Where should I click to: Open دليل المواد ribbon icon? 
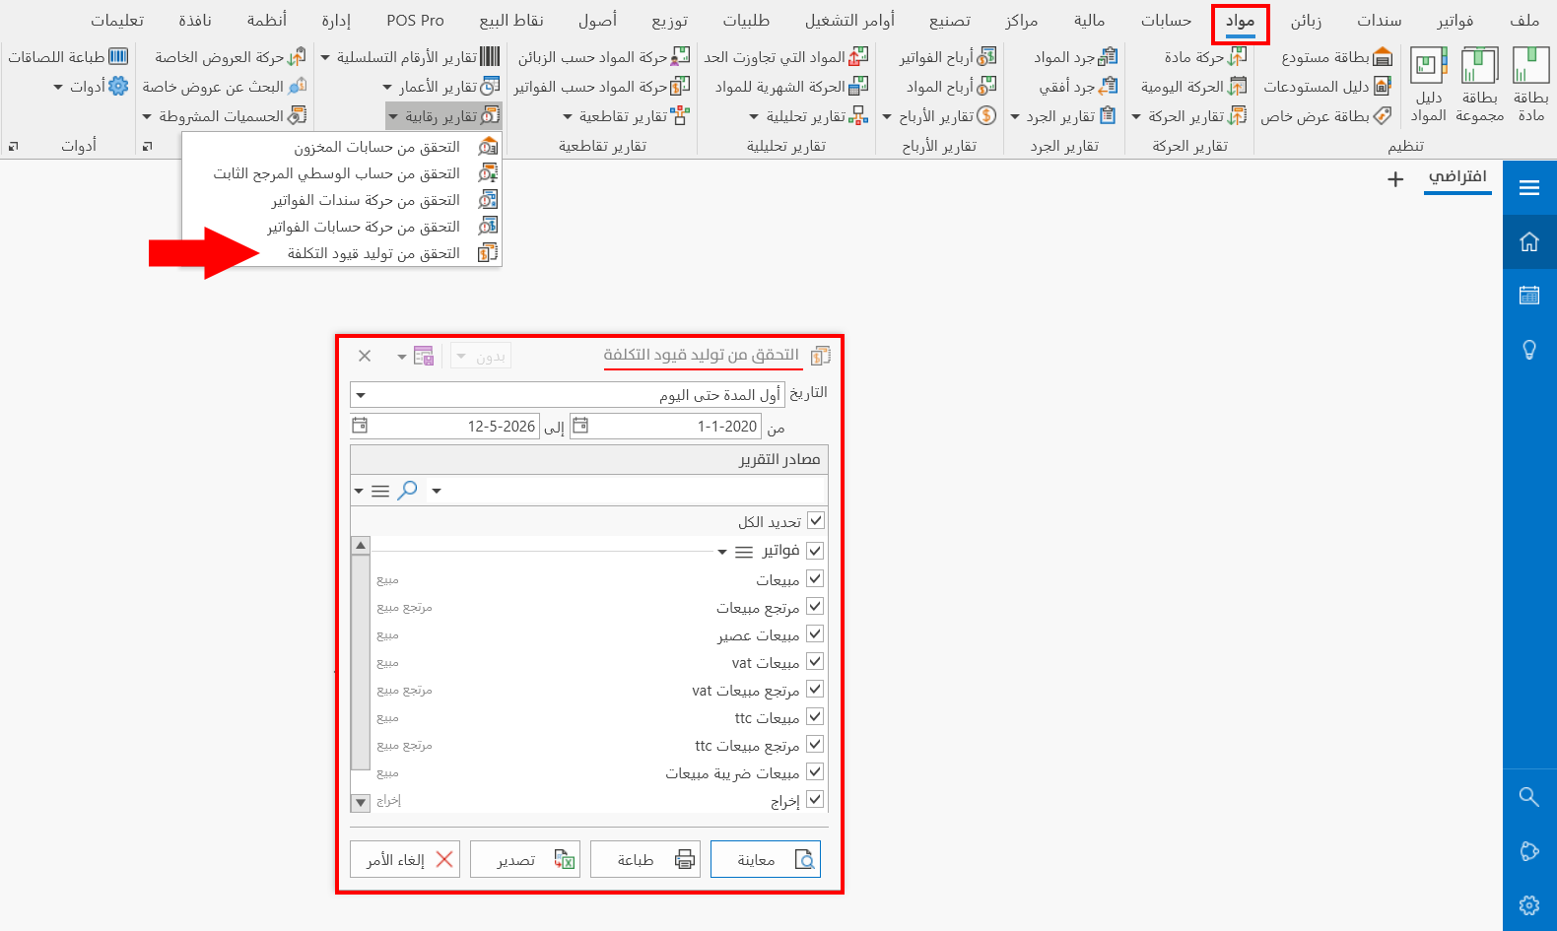[1428, 85]
